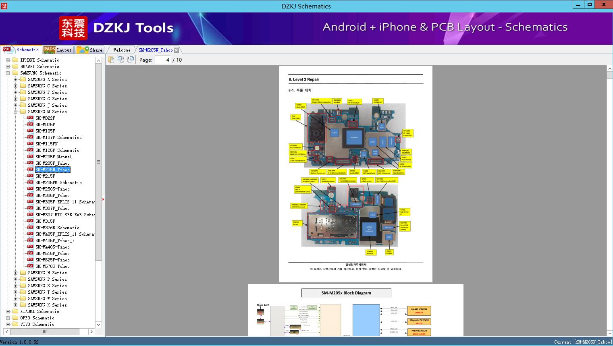The width and height of the screenshot is (613, 346).
Task: Expand the IPHONE Schematic tree node
Action: pyautogui.click(x=8, y=60)
